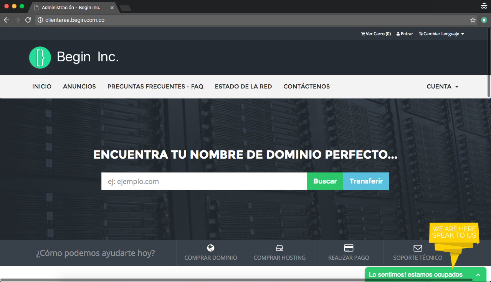The height and width of the screenshot is (282, 491).
Task: Navigate to Anuncios
Action: 79,87
